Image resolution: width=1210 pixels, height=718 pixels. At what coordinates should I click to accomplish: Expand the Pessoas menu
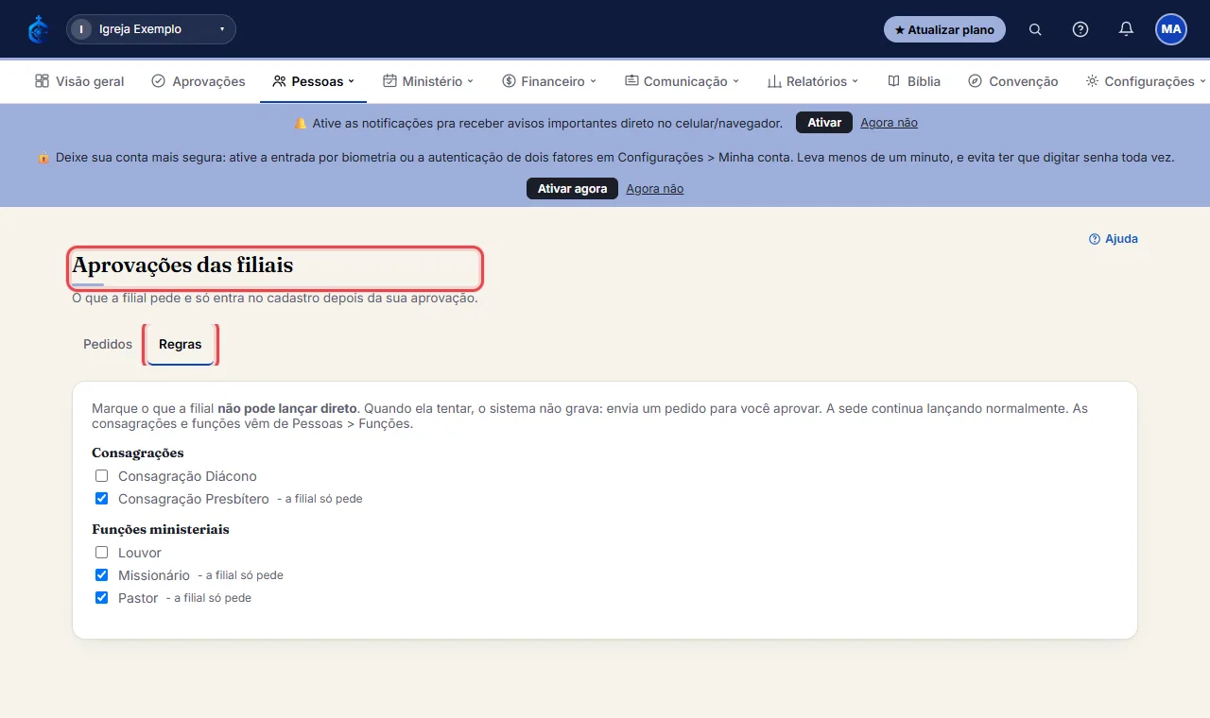click(313, 81)
